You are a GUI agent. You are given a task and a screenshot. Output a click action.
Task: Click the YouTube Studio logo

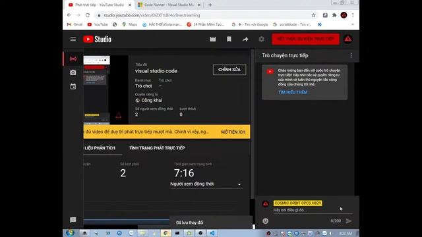coord(97,39)
